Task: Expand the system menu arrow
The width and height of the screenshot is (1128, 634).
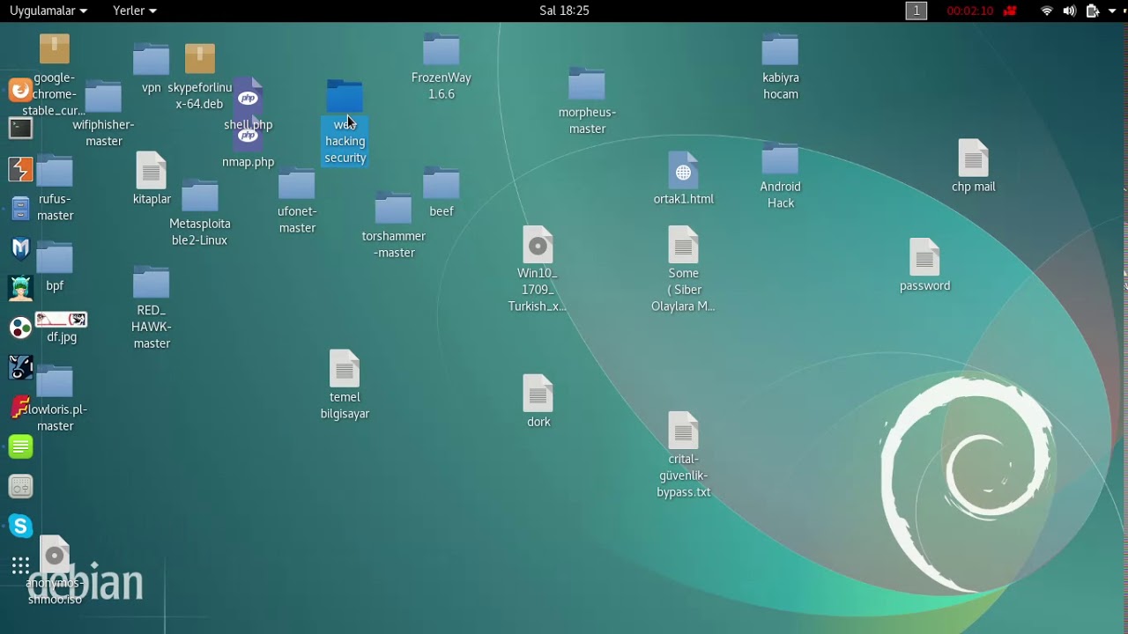Action: point(1112,11)
